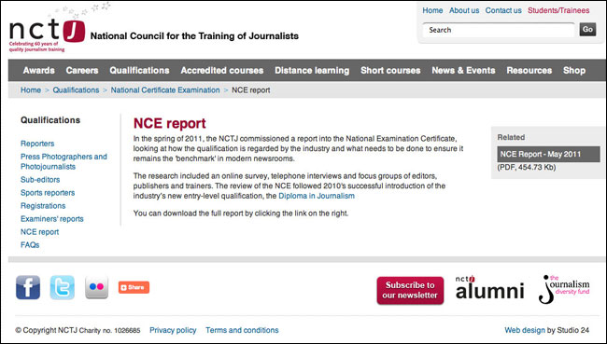Image resolution: width=607 pixels, height=344 pixels.
Task: Open the FAQs sidebar link
Action: 30,245
